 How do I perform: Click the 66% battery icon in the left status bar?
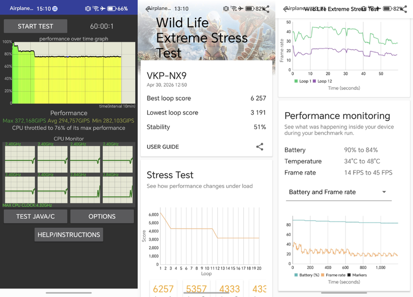click(x=112, y=9)
